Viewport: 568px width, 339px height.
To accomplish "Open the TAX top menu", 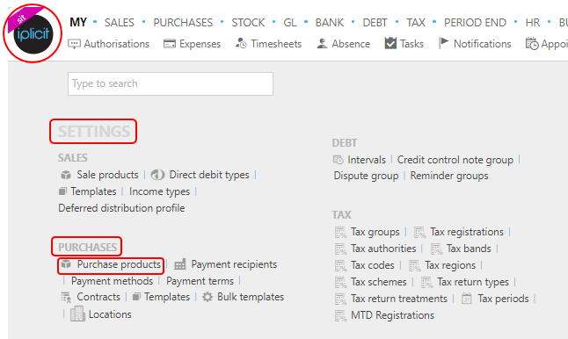I will click(x=416, y=23).
